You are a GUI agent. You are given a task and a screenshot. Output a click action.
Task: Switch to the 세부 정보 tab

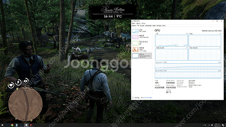159,26
